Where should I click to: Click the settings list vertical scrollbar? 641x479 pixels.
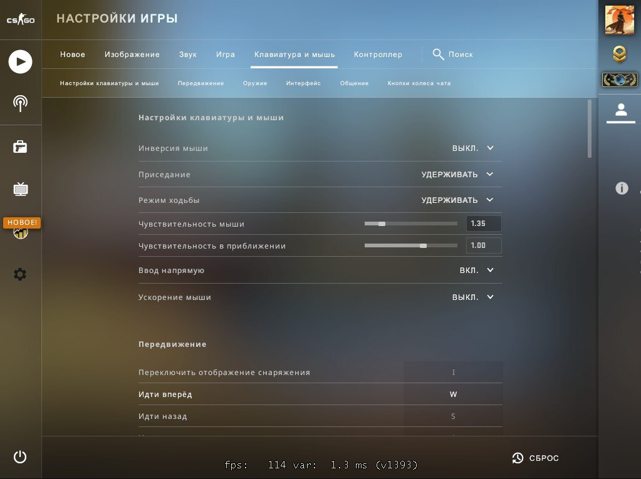click(589, 128)
